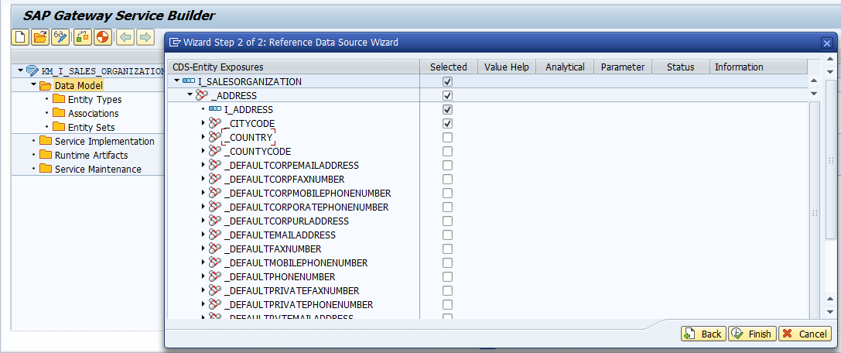Click the Back button in wizard

[704, 334]
